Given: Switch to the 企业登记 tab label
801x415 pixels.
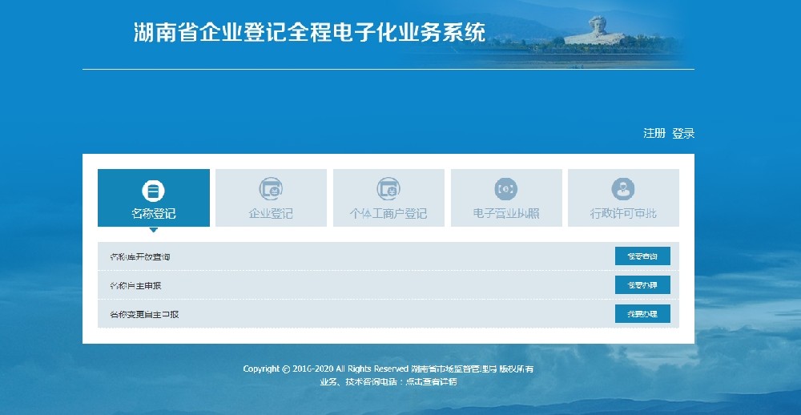Looking at the screenshot, I should (271, 214).
